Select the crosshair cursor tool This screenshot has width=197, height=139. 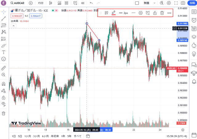[4, 12]
